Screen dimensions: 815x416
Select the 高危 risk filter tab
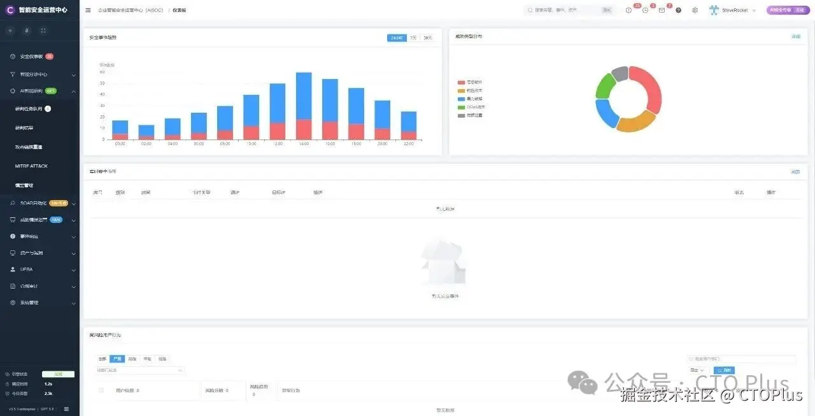click(132, 359)
